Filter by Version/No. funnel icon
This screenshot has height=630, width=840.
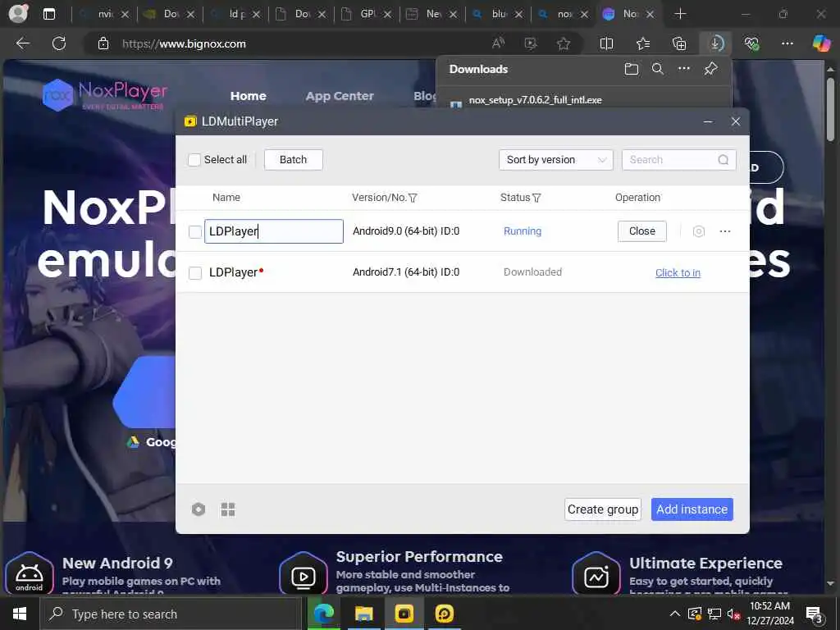pyautogui.click(x=413, y=198)
